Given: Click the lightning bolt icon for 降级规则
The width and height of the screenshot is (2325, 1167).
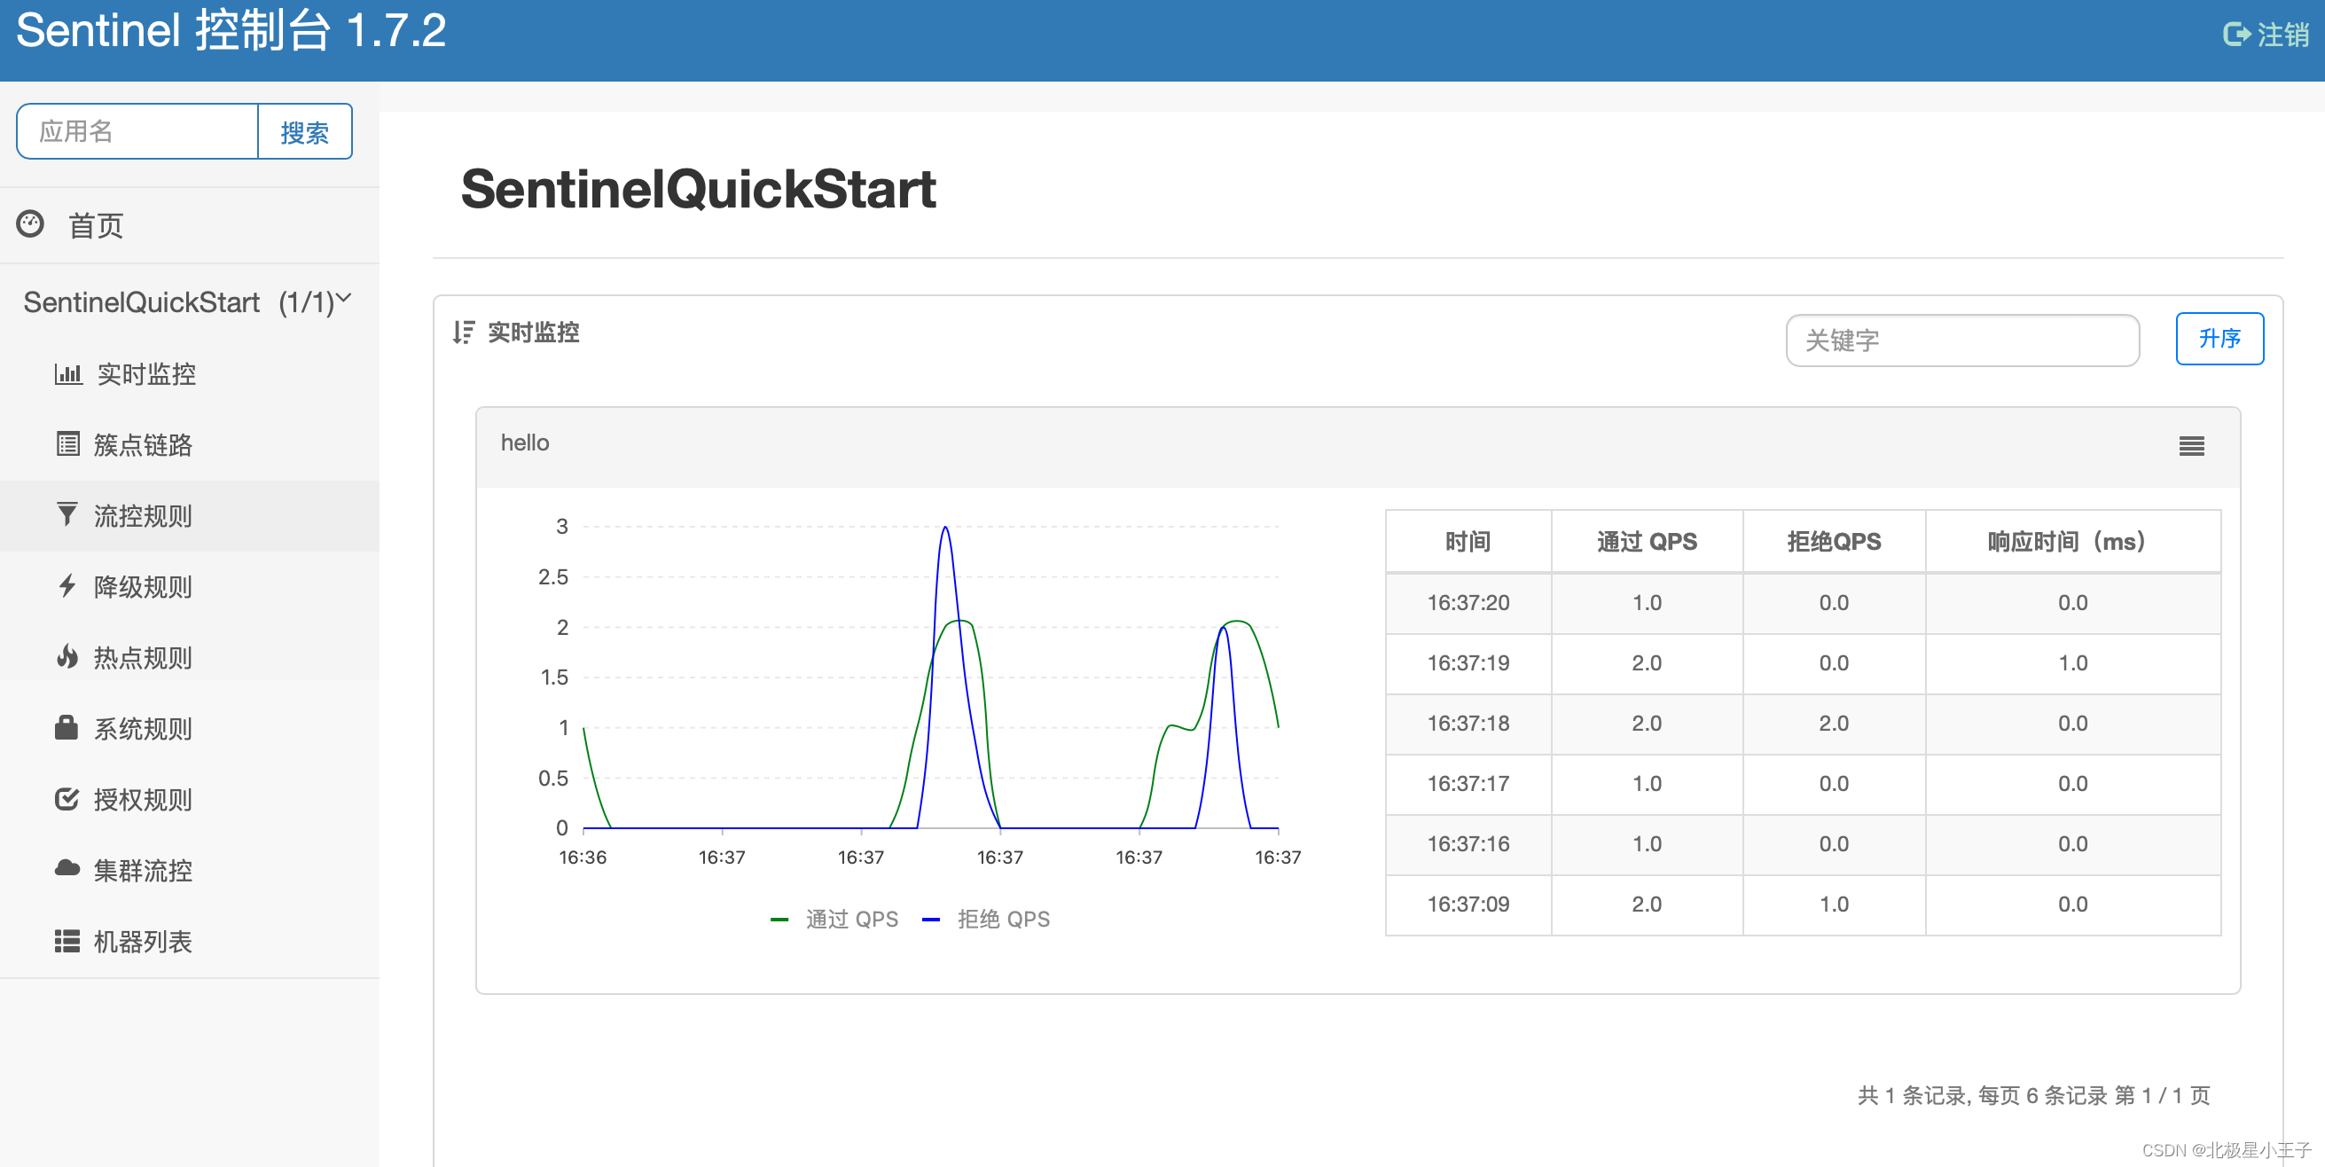Looking at the screenshot, I should tap(67, 586).
